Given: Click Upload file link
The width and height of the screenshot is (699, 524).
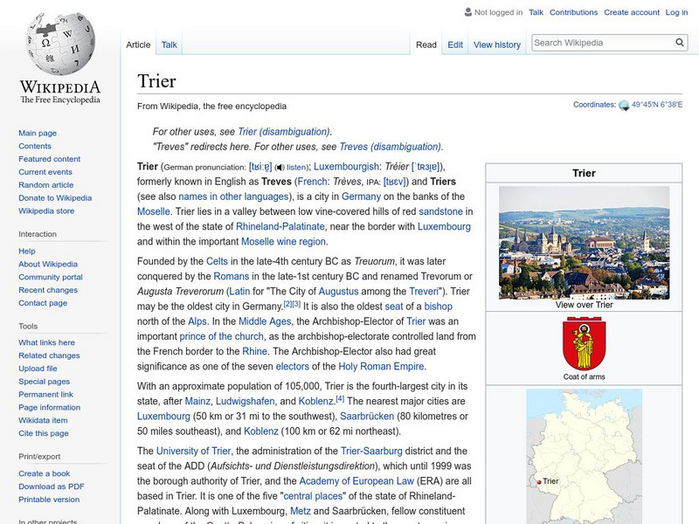Looking at the screenshot, I should (38, 368).
